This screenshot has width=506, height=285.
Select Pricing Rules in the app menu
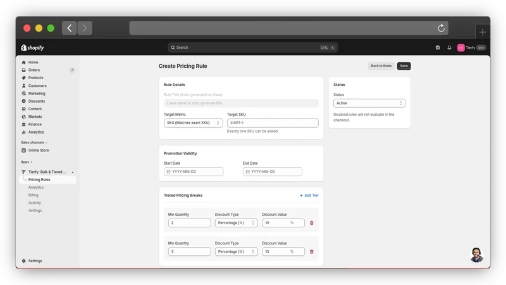pyautogui.click(x=48, y=180)
